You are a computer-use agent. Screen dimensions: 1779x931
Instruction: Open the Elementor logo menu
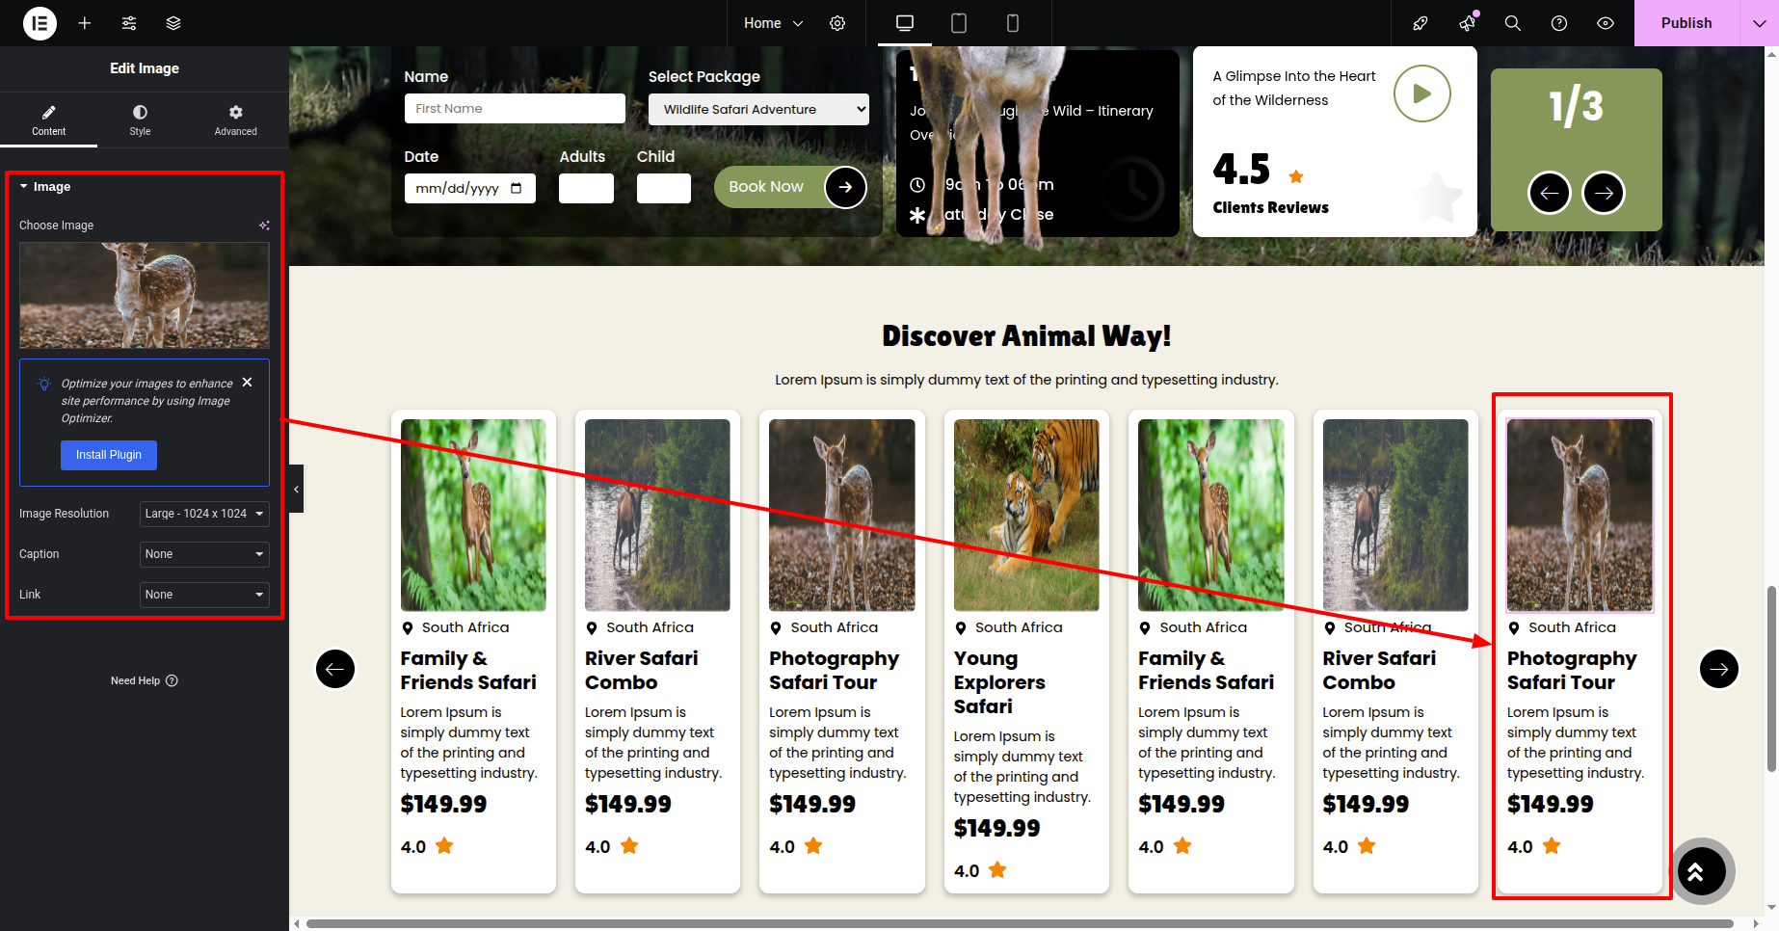(x=40, y=23)
